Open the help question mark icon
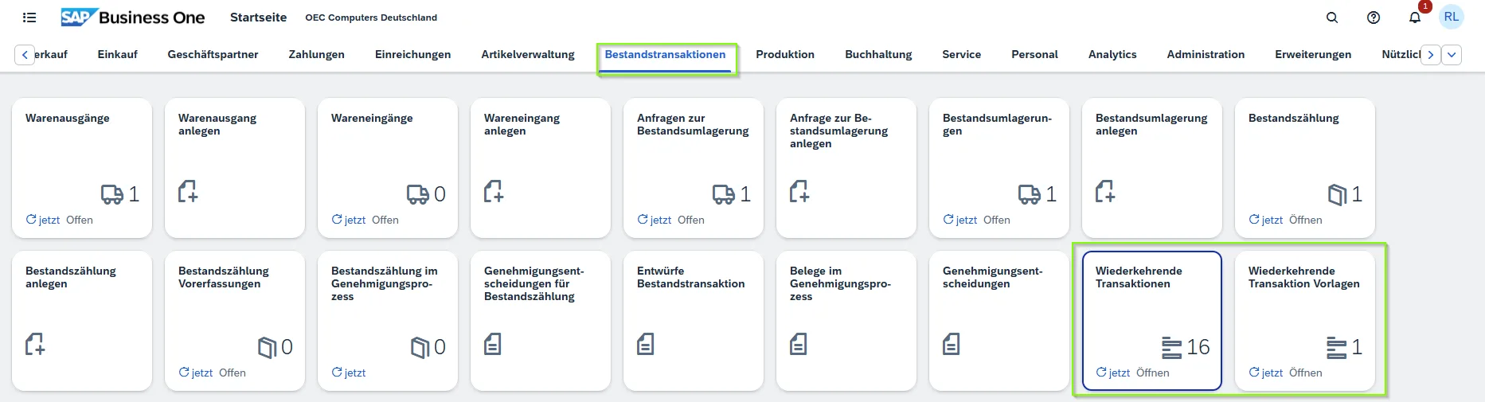The height and width of the screenshot is (402, 1485). click(1374, 18)
